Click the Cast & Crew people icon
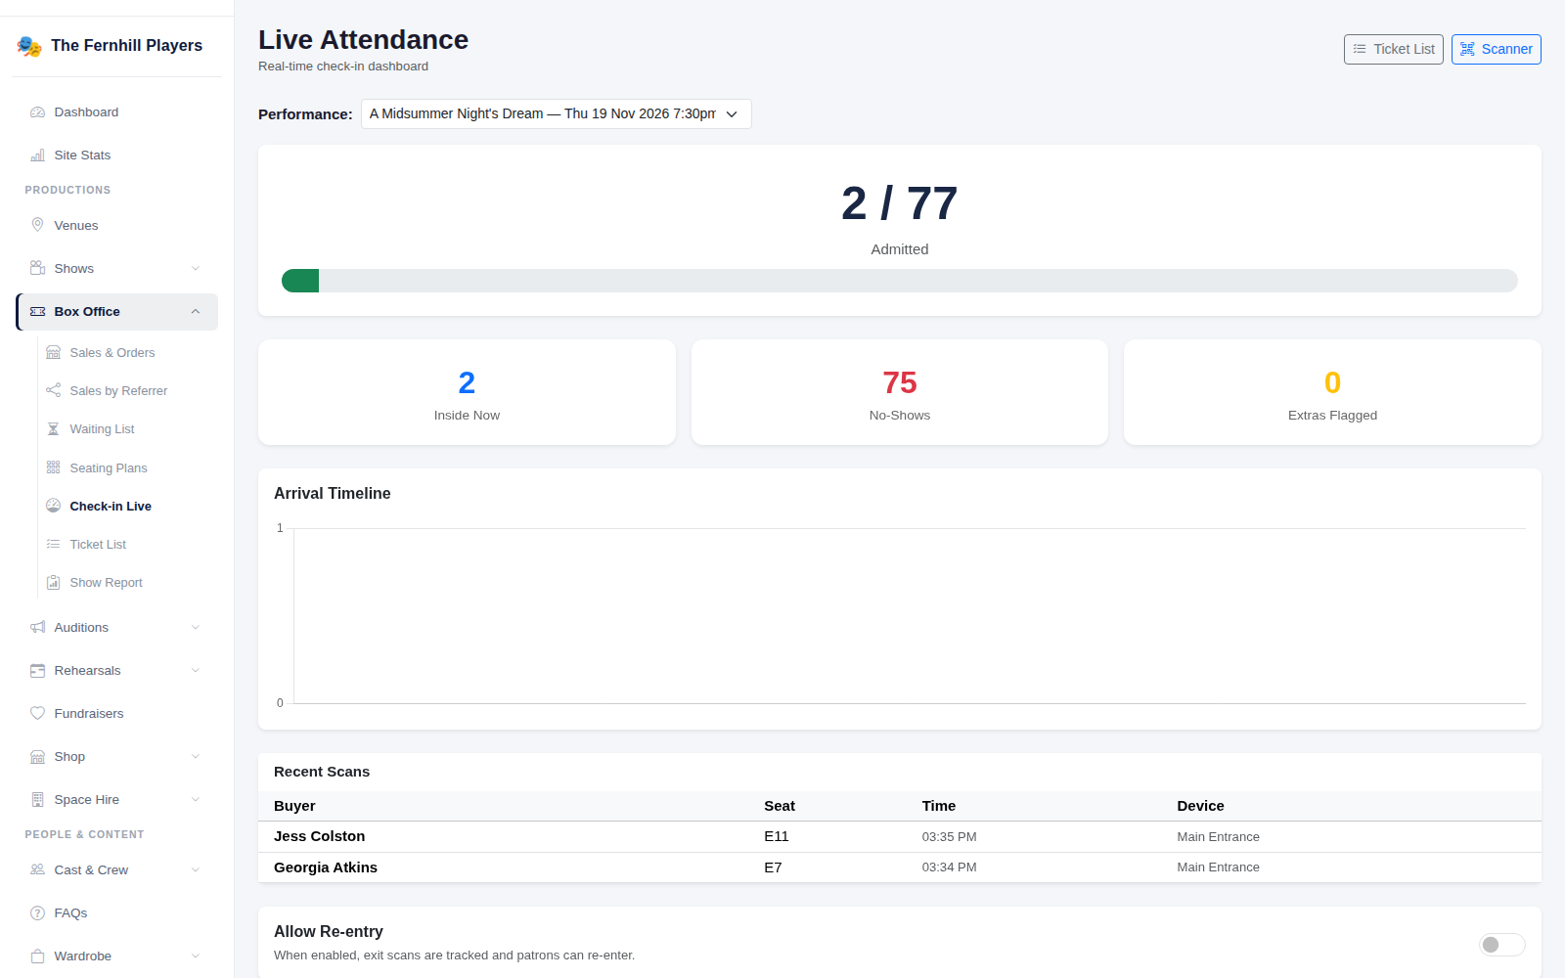 (x=37, y=870)
